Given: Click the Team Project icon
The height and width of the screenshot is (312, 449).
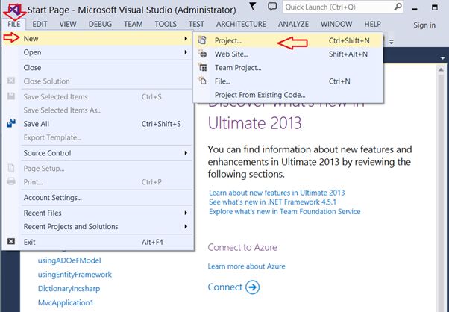Looking at the screenshot, I should [202, 67].
